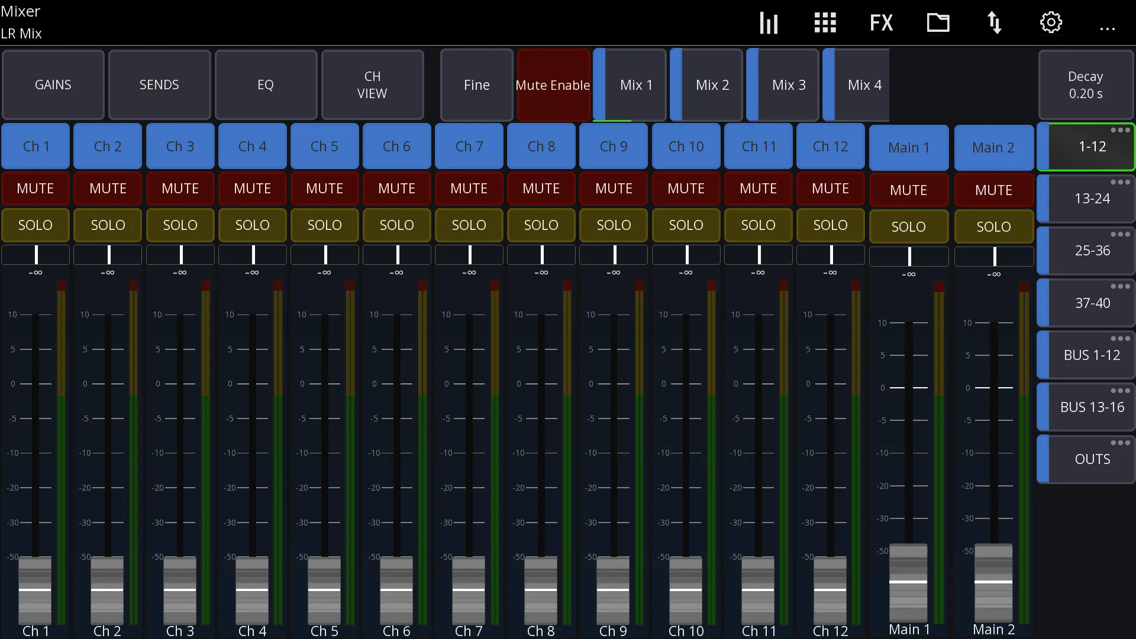The height and width of the screenshot is (639, 1136).
Task: Click the Decay 0.20 s button
Action: pos(1086,85)
